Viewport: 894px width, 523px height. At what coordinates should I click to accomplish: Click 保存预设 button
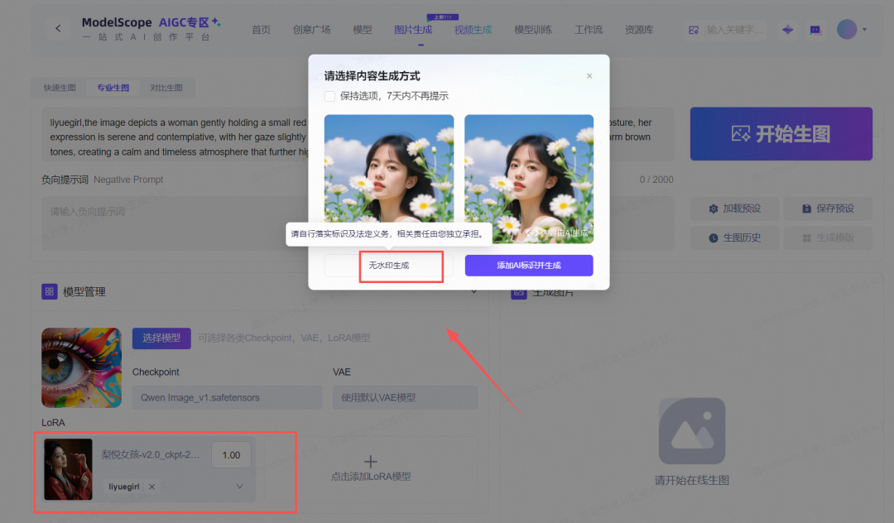pyautogui.click(x=828, y=209)
